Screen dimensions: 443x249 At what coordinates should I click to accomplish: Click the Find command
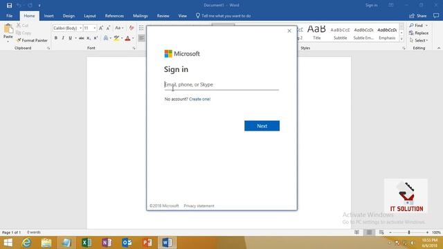418,26
